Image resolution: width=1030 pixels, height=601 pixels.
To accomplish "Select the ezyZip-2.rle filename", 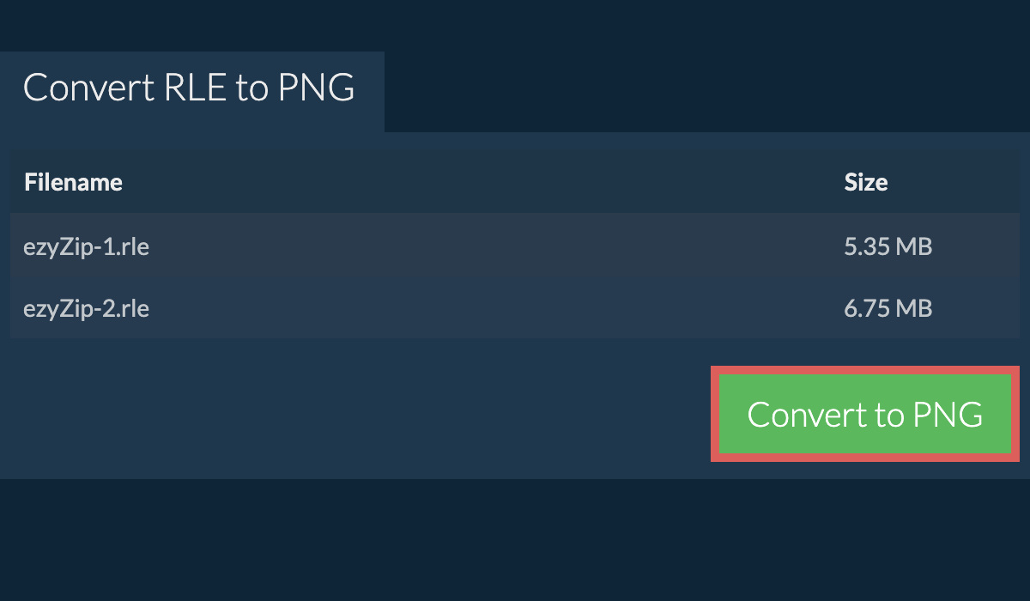I will tap(86, 308).
